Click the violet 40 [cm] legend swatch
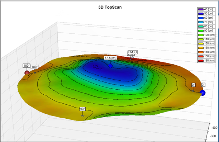 (x=201, y=9)
